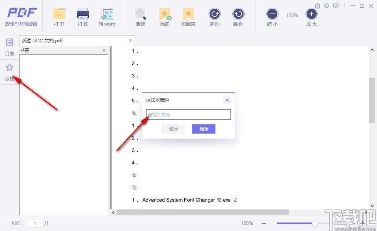
Task: Open the 收藏夹 favorites icon
Action: [x=188, y=14]
